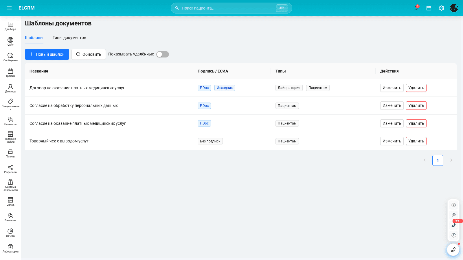
Task: Open Дашборд in the sidebar
Action: pyautogui.click(x=10, y=26)
